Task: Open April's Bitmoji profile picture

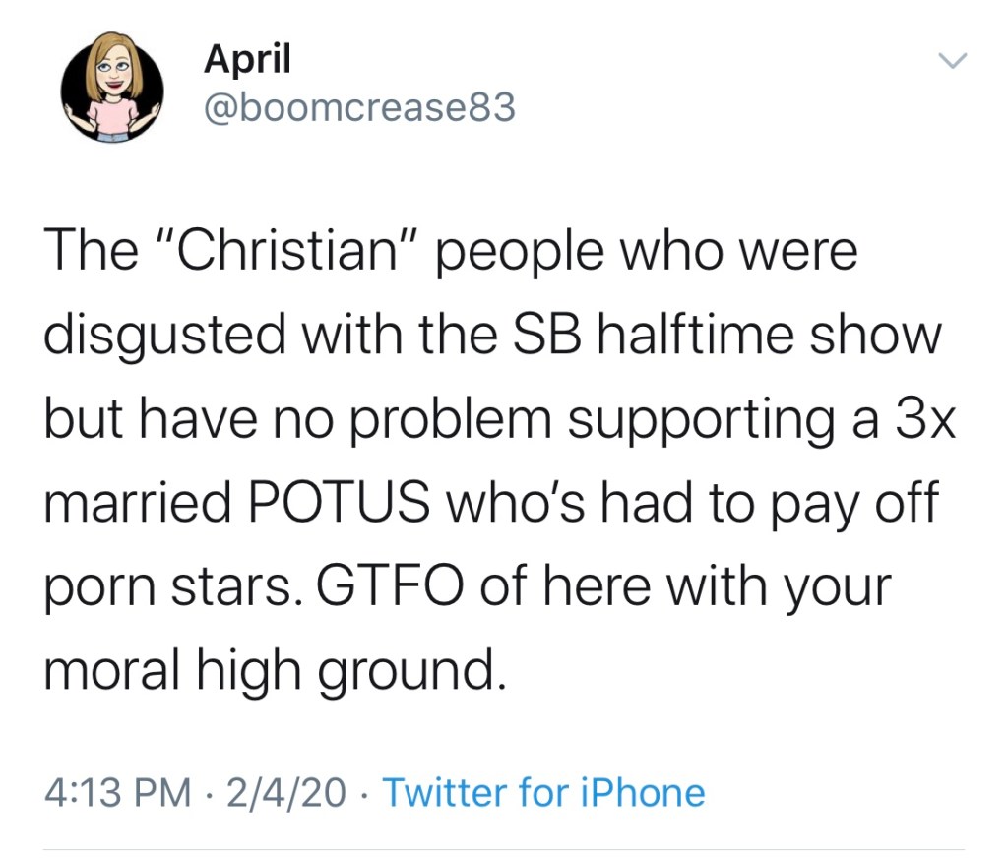Action: pyautogui.click(x=111, y=92)
